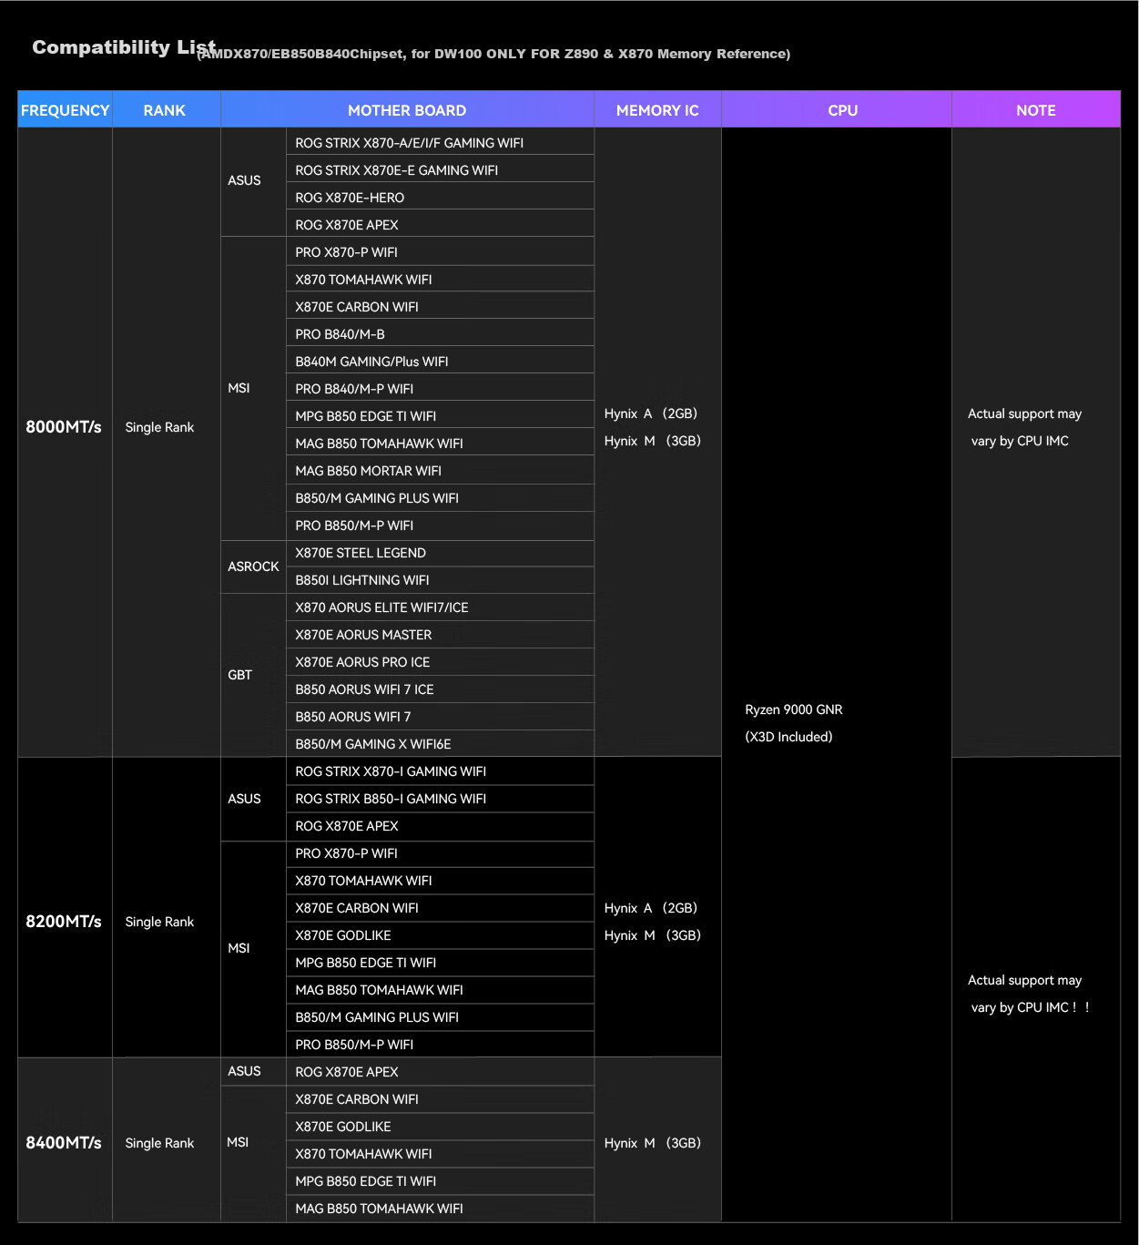Select the (X3D Included) CPU text
1139x1245 pixels.
click(788, 737)
